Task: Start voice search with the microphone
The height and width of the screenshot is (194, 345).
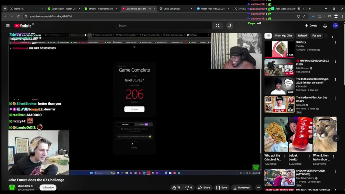Action: click(230, 26)
